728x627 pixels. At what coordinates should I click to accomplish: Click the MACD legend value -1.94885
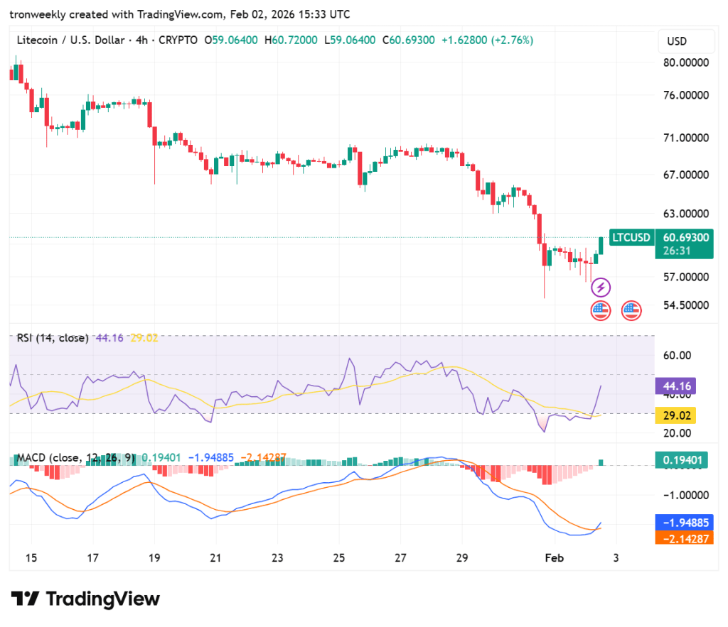210,458
